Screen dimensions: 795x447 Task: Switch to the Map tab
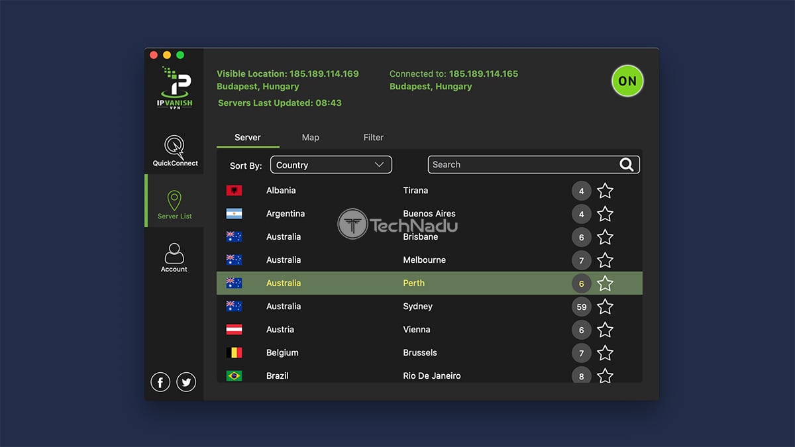311,137
